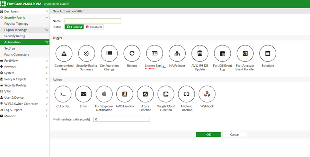Click the Minimum interval seconds field
This screenshot has width=310, height=157.
pos(122,119)
